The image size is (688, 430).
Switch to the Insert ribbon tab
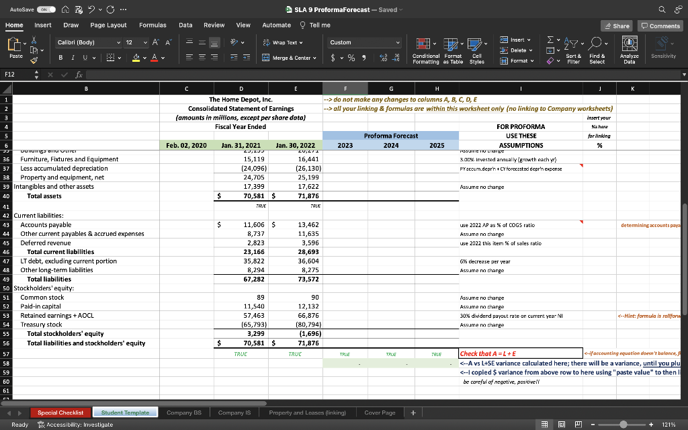coord(42,25)
